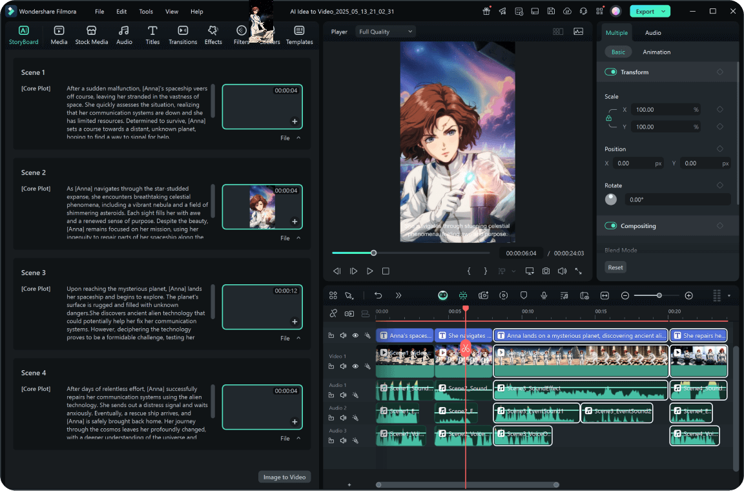
Task: Step back one frame
Action: click(337, 271)
